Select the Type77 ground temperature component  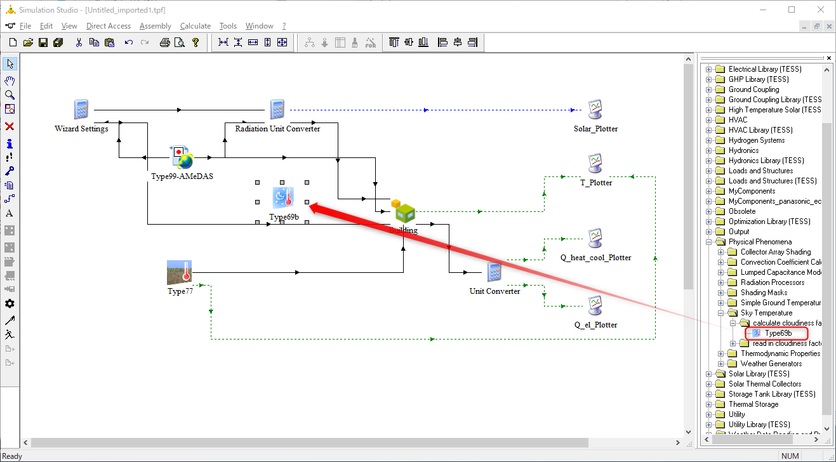click(180, 272)
